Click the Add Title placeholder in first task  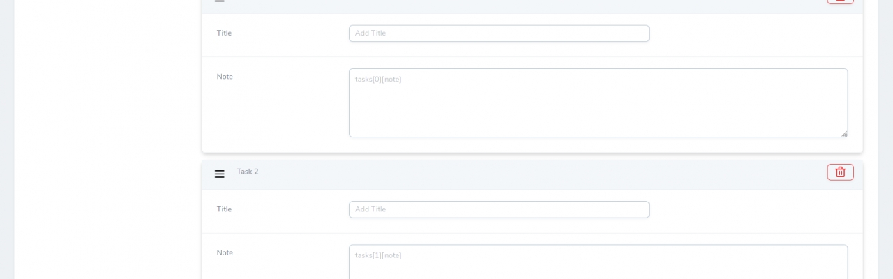(370, 33)
